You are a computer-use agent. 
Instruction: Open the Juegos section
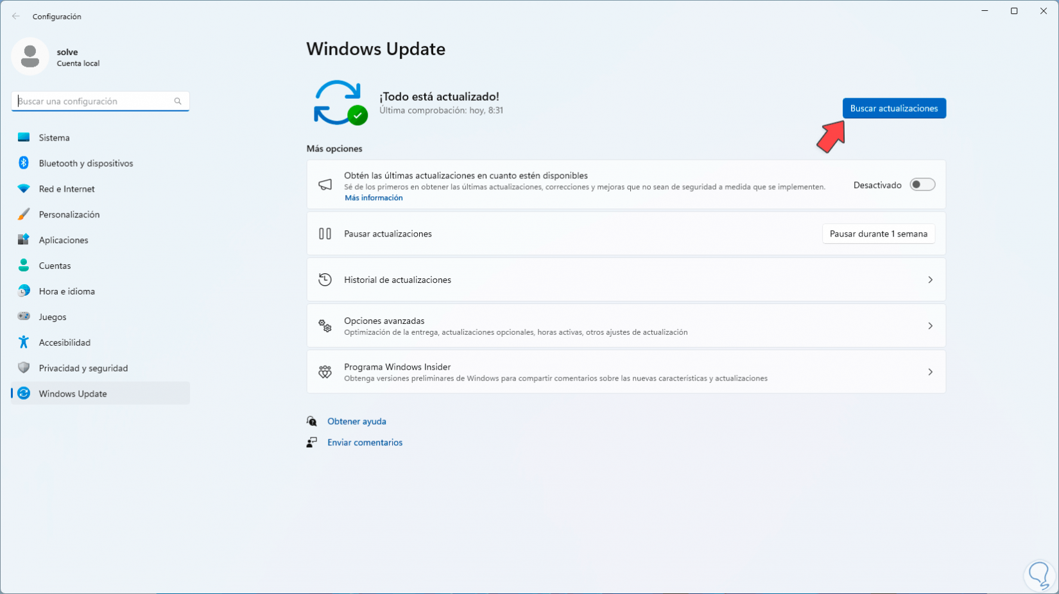pyautogui.click(x=100, y=317)
